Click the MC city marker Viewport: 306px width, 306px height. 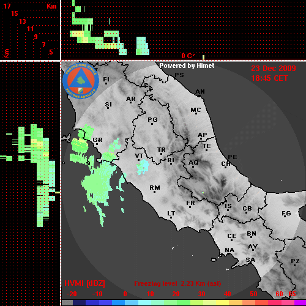click(196, 111)
